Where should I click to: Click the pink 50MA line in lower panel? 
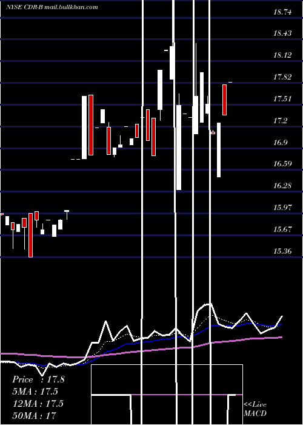click(x=141, y=348)
